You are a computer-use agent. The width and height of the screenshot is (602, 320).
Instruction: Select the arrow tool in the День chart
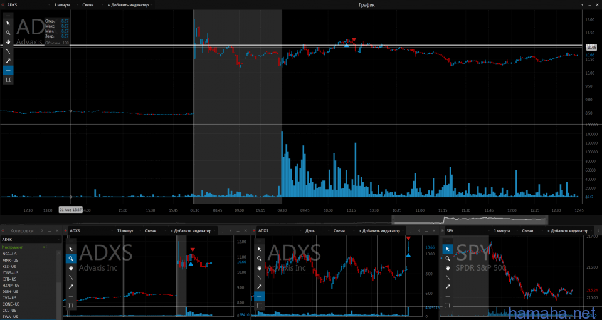click(259, 287)
